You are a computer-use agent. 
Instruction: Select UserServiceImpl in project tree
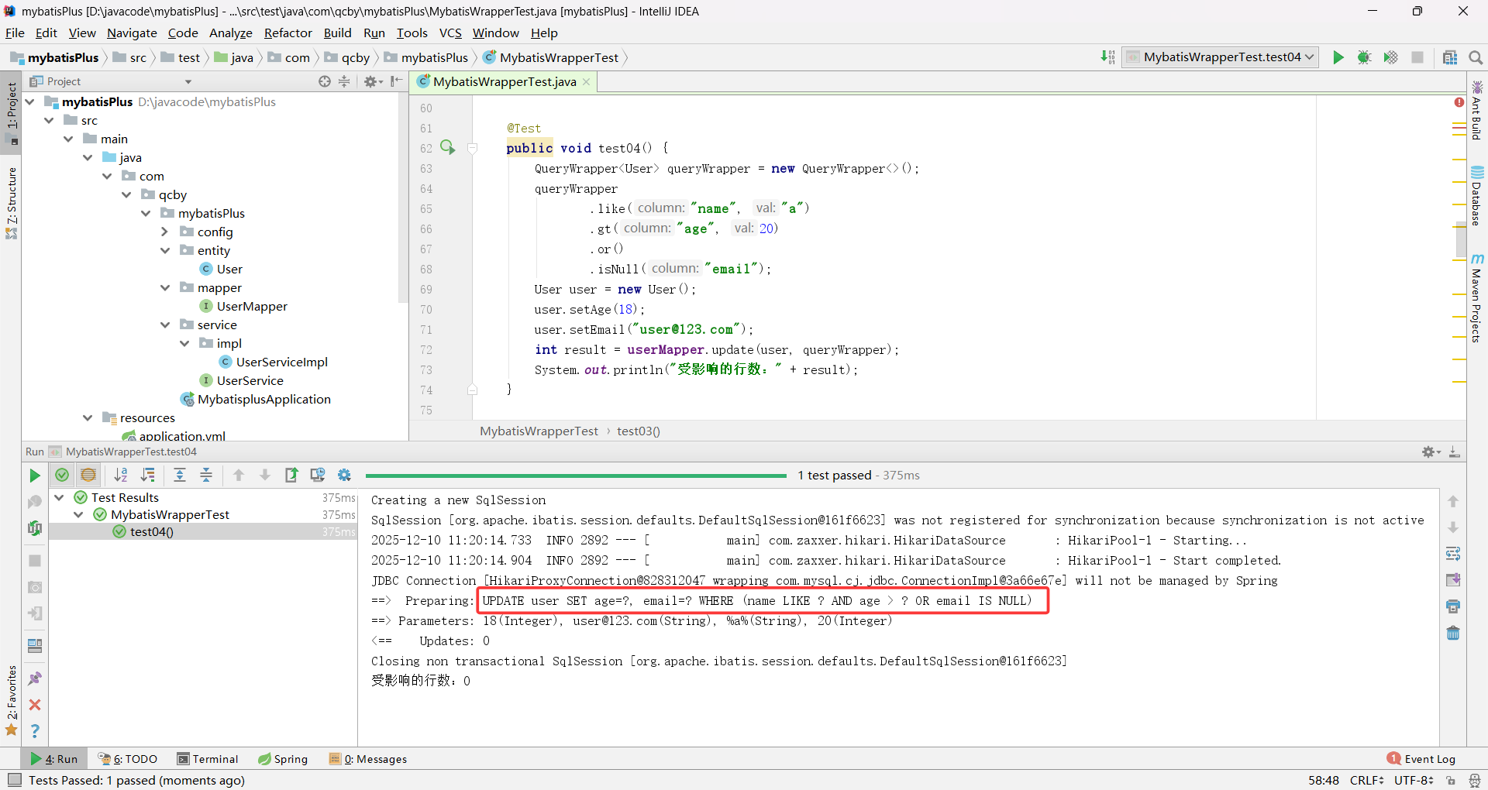(x=273, y=362)
